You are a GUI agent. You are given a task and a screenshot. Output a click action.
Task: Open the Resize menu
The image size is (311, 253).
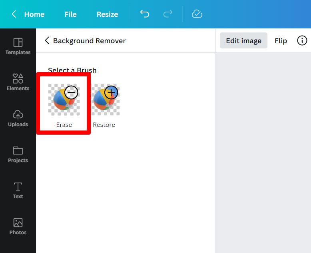[107, 14]
